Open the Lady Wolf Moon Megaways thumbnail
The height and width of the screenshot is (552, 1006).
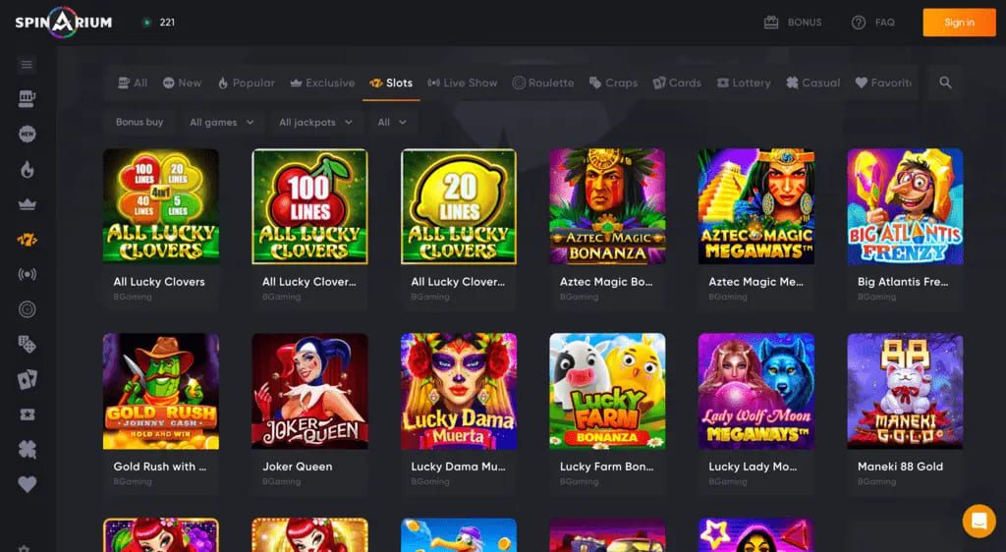point(756,391)
